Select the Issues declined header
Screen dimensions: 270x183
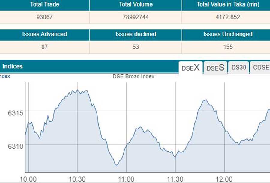pyautogui.click(x=136, y=34)
